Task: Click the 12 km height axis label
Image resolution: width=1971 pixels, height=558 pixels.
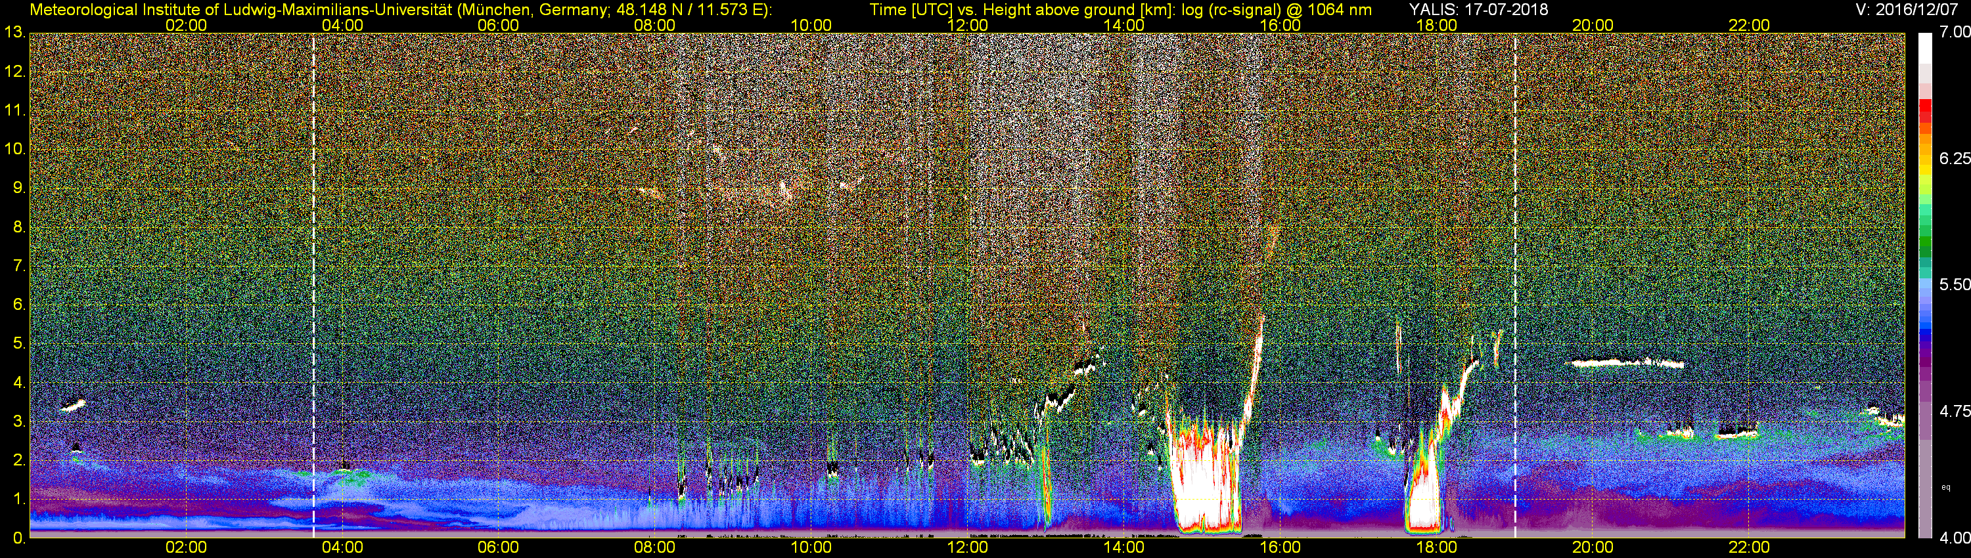Action: point(14,71)
